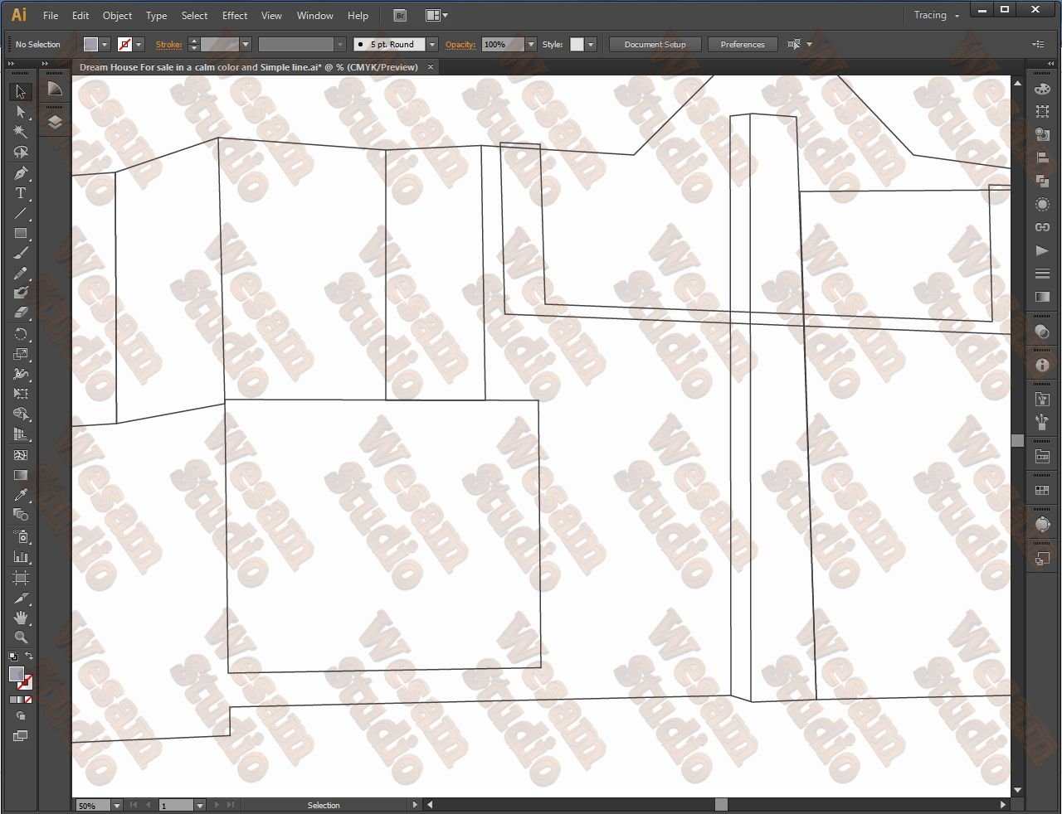Activate the Scale tool
Image resolution: width=1062 pixels, height=814 pixels.
21,354
